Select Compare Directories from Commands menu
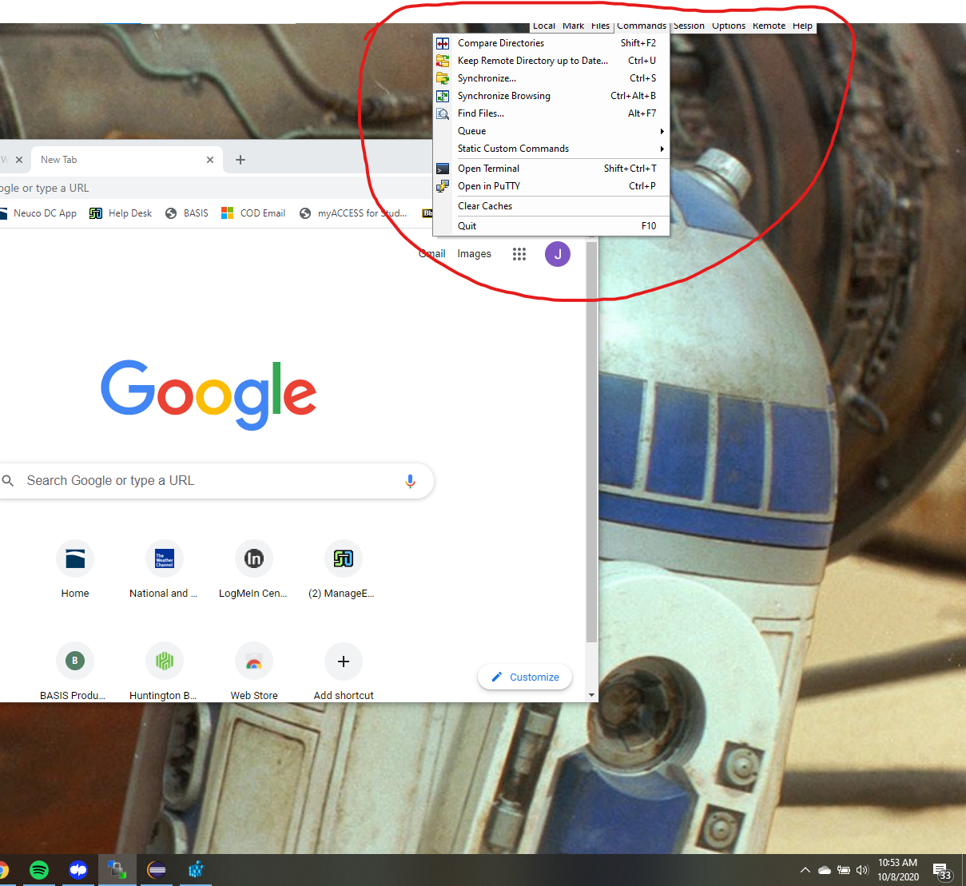This screenshot has height=886, width=966. [501, 43]
